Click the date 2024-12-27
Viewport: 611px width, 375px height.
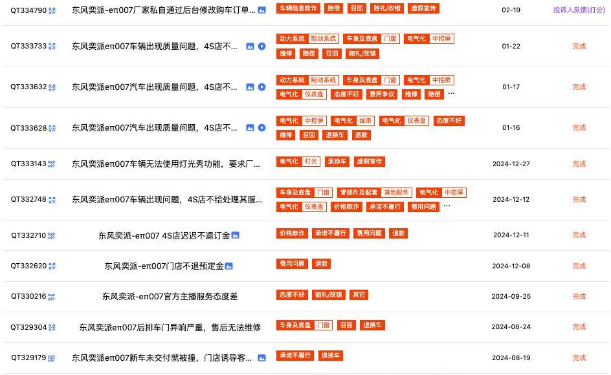point(511,164)
